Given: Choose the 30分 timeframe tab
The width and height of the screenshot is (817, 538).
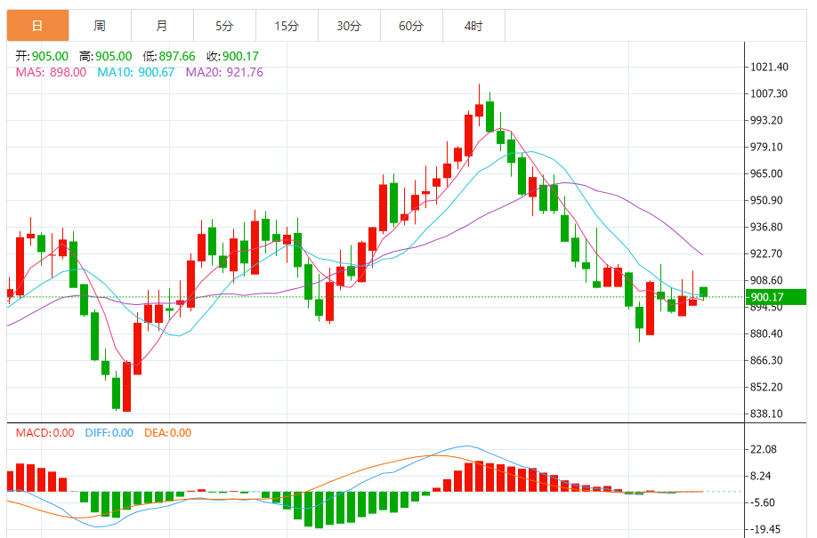Looking at the screenshot, I should 349,26.
